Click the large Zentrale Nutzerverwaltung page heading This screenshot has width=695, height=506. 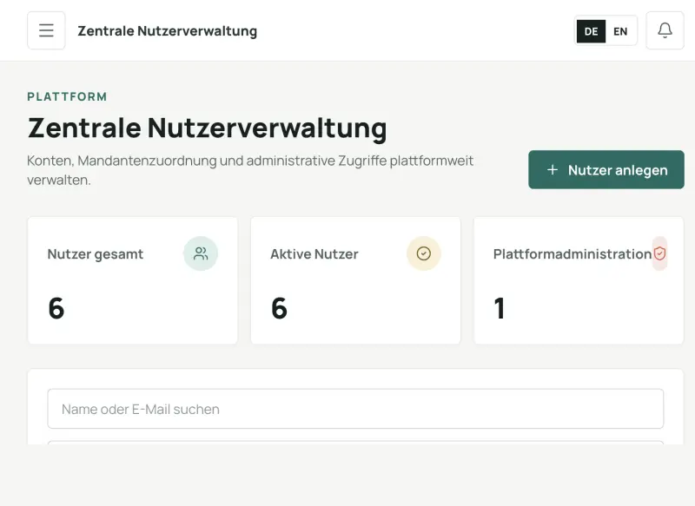(x=207, y=128)
